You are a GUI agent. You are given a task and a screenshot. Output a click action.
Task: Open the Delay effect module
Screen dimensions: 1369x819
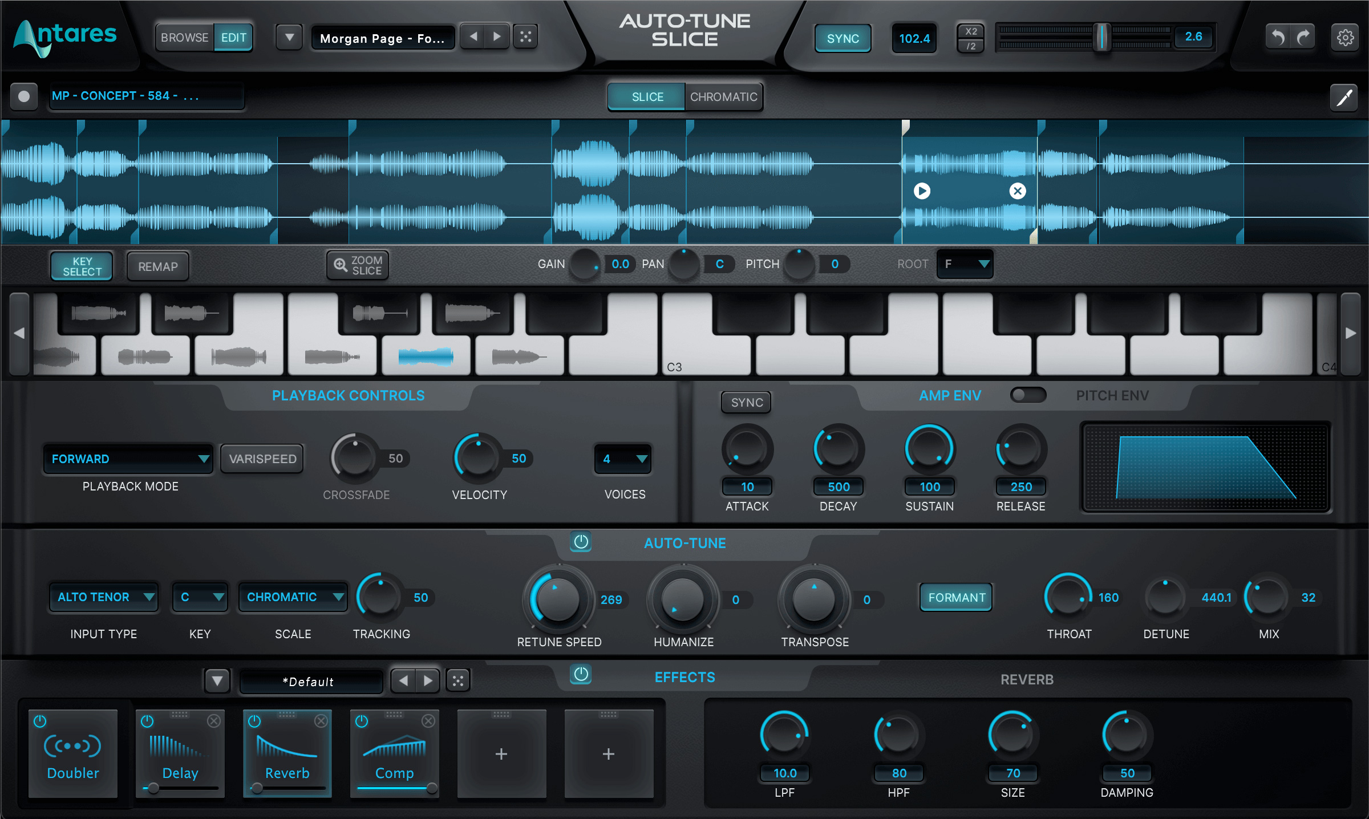pyautogui.click(x=180, y=754)
